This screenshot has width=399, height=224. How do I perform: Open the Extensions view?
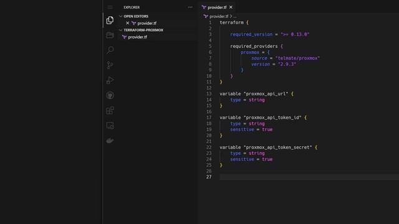tap(110, 110)
